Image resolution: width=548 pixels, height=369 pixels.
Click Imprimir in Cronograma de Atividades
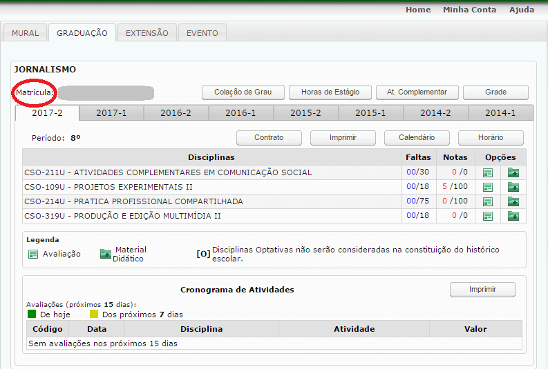[x=482, y=290]
